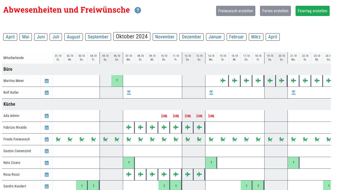Open Gaston Camenzind's calendar icon
The image size is (338, 190).
(47, 151)
